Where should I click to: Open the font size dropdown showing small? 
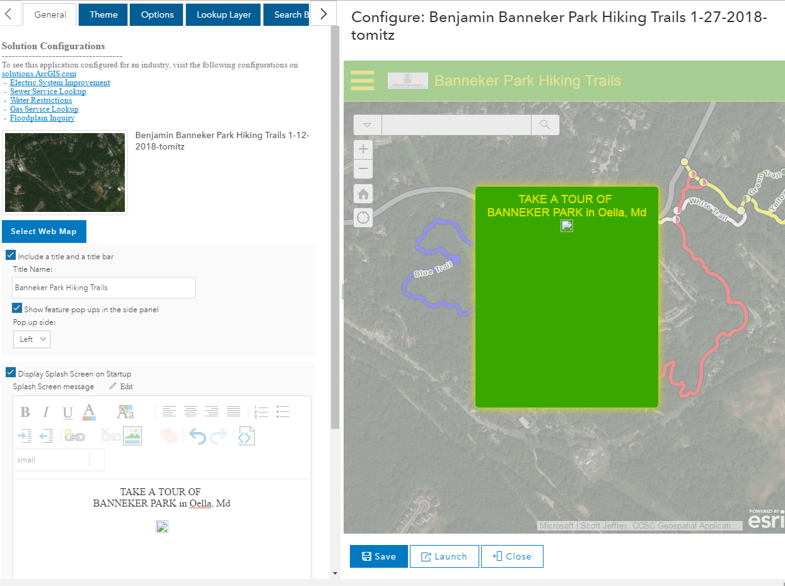(x=60, y=460)
